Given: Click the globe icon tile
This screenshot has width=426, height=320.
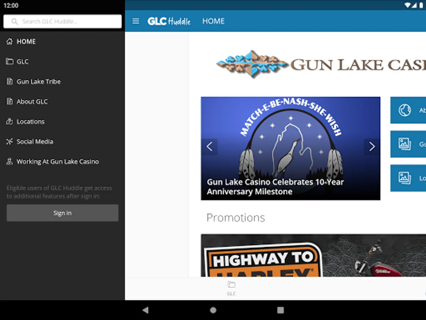Looking at the screenshot, I should (405, 110).
